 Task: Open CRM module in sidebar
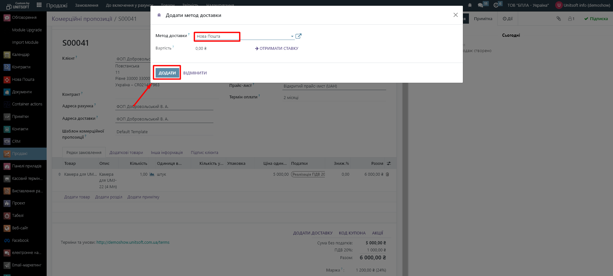(16, 142)
